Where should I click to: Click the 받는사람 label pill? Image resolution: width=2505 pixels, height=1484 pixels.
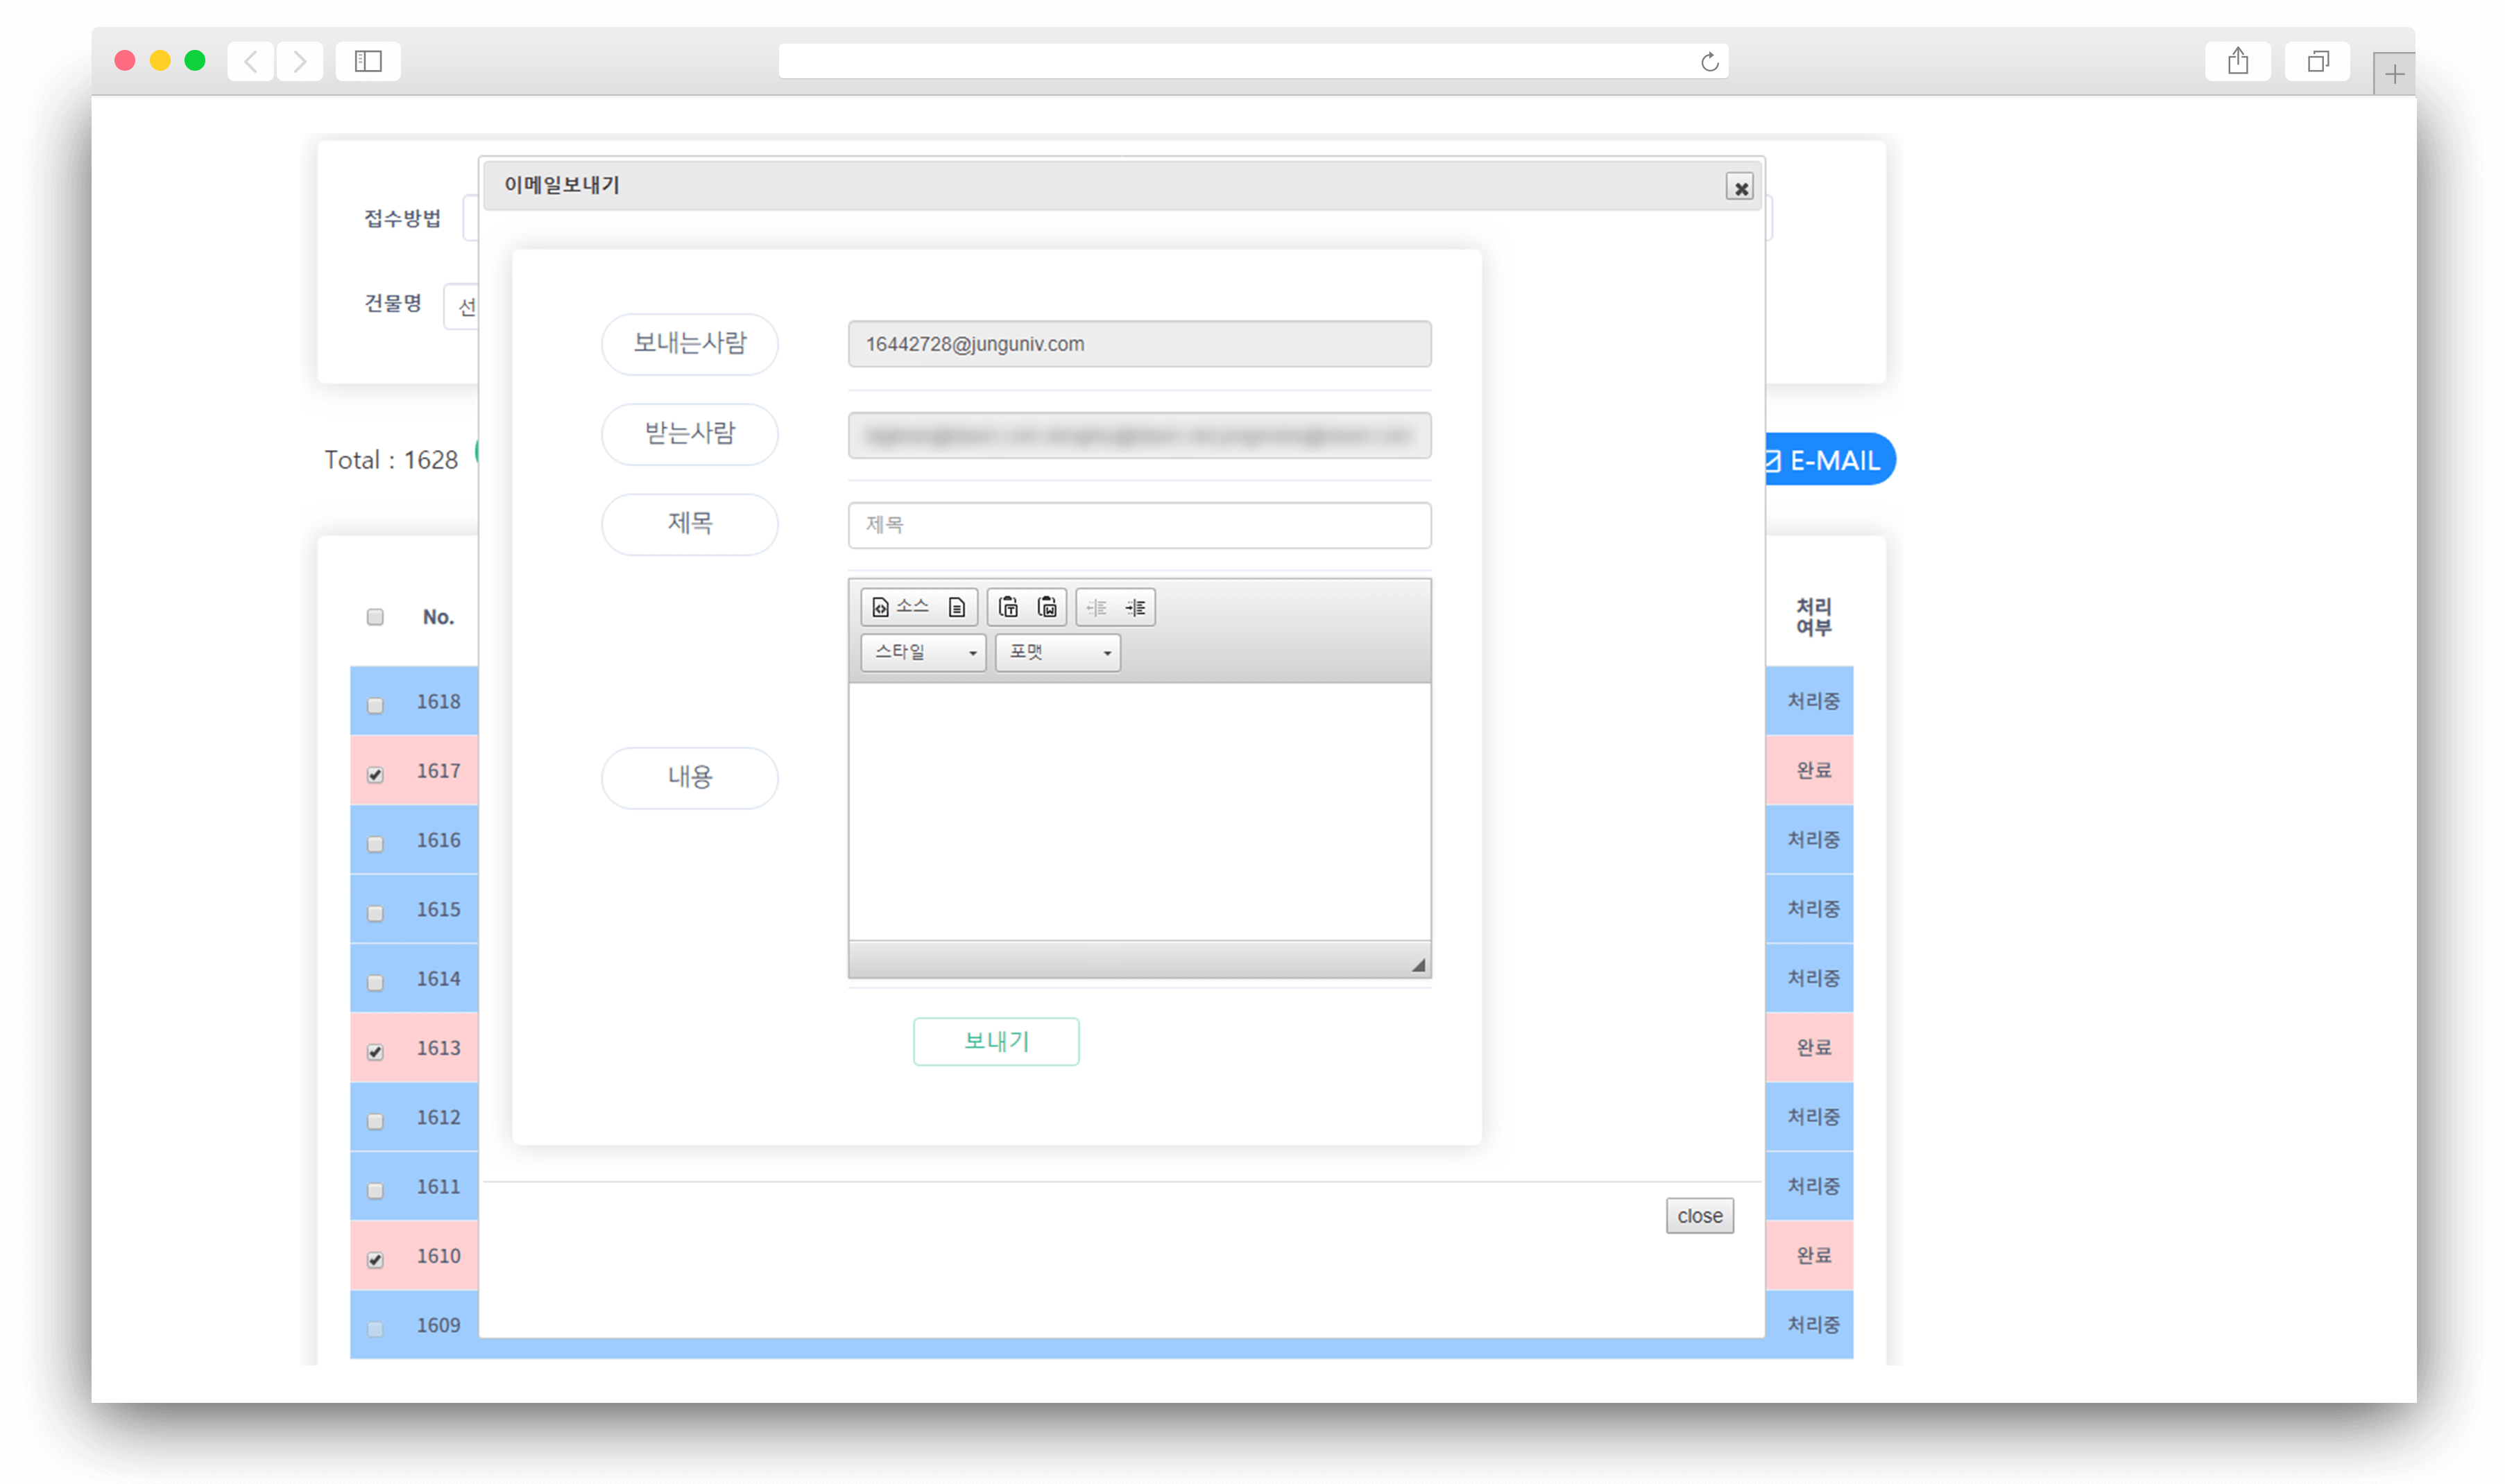point(690,434)
